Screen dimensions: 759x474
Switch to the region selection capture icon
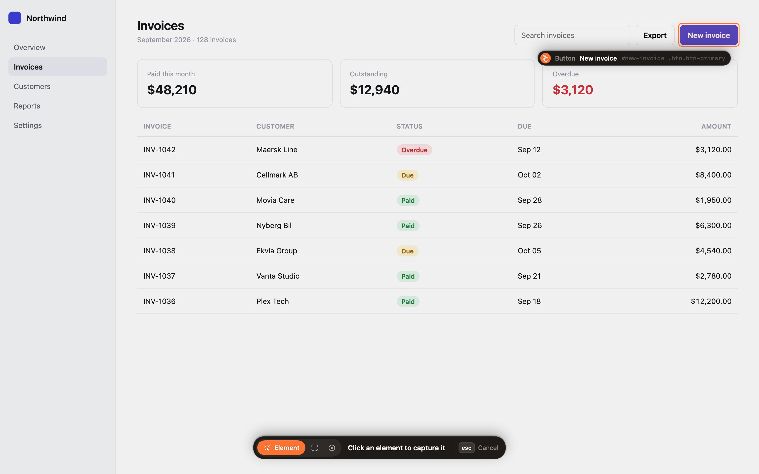[x=315, y=448]
